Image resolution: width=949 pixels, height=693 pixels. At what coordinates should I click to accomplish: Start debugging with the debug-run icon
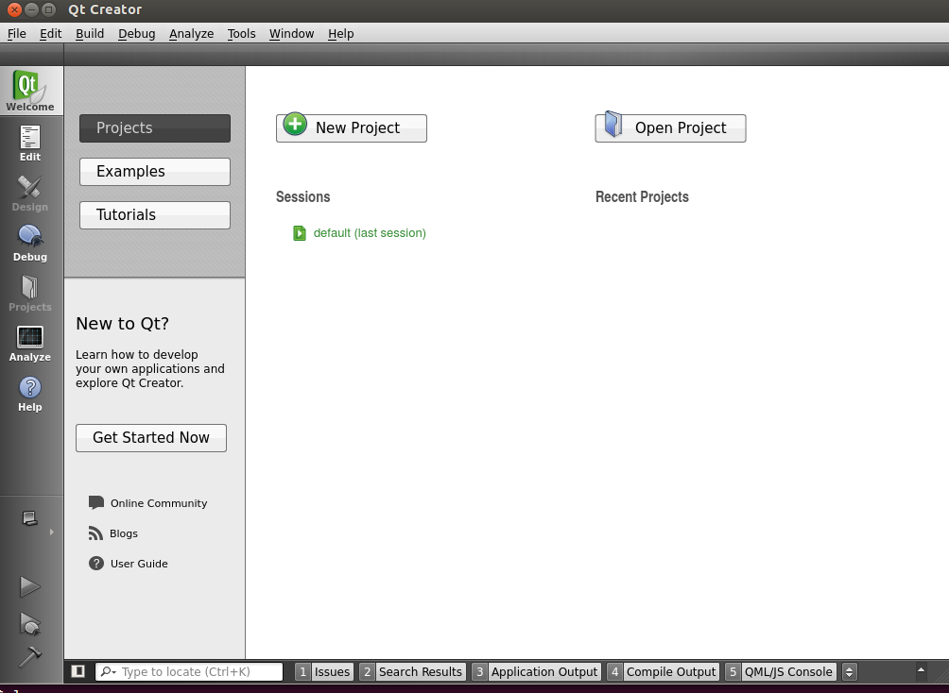pyautogui.click(x=29, y=623)
